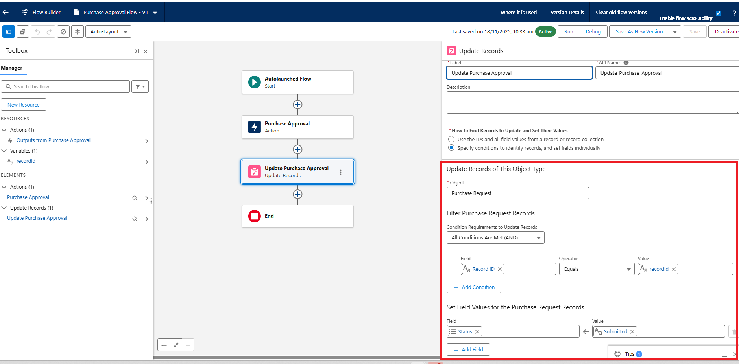Open the Auto-Layout dropdown

108,31
